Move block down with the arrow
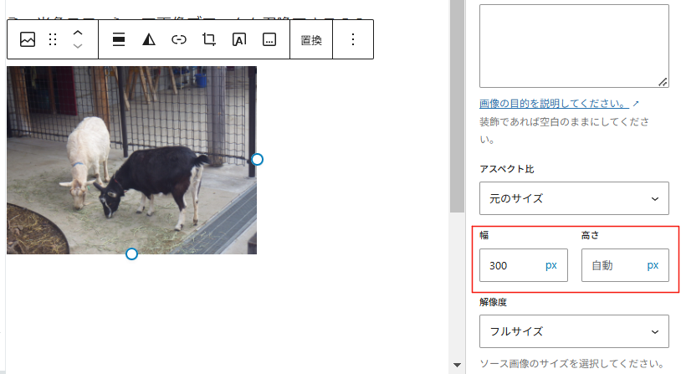 pos(77,46)
